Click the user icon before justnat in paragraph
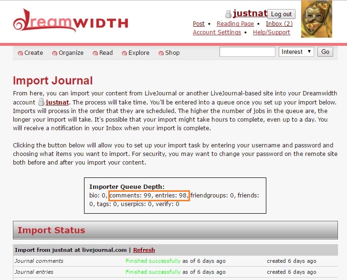 [41, 103]
